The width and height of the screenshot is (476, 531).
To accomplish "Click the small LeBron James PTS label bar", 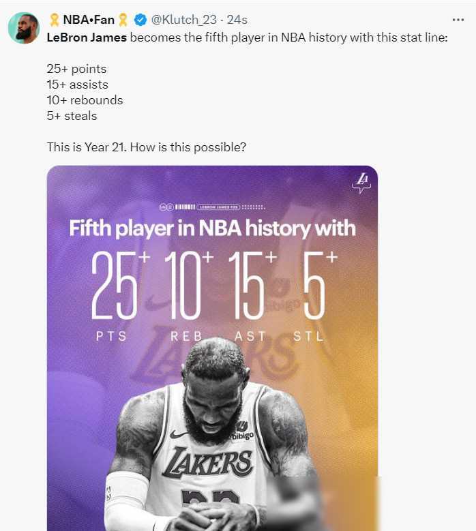I will tap(219, 207).
